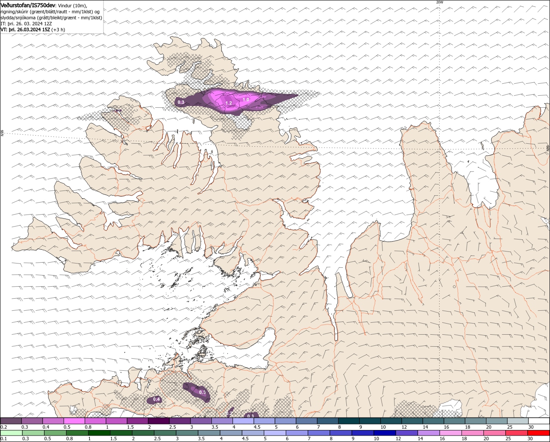This screenshot has height=442, width=550.
Task: Select the 0.2 grey-purple swatch in snow scale
Action: [x=11, y=421]
